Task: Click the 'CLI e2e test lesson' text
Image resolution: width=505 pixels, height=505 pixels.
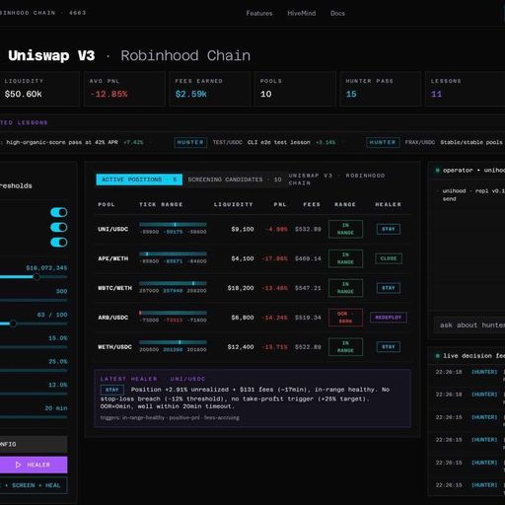Action: point(279,142)
